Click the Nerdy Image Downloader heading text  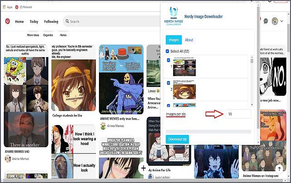203,17
